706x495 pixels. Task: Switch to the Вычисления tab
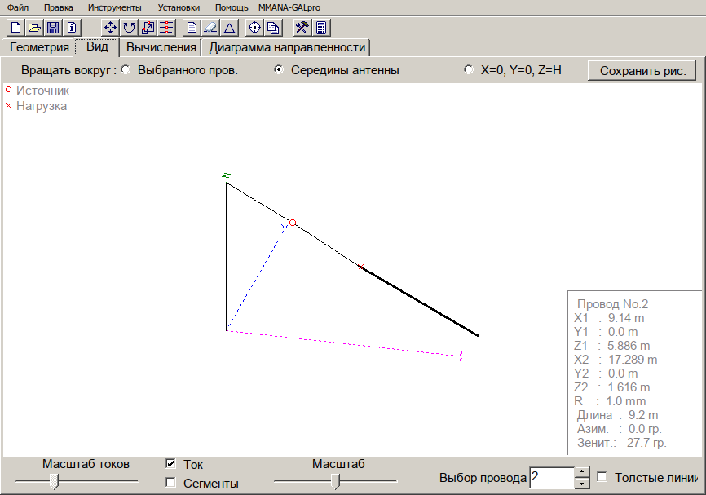pyautogui.click(x=162, y=46)
